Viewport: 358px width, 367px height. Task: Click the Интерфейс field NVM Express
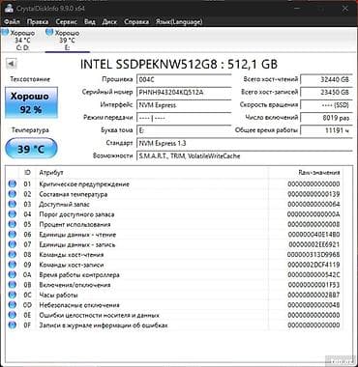(x=184, y=105)
